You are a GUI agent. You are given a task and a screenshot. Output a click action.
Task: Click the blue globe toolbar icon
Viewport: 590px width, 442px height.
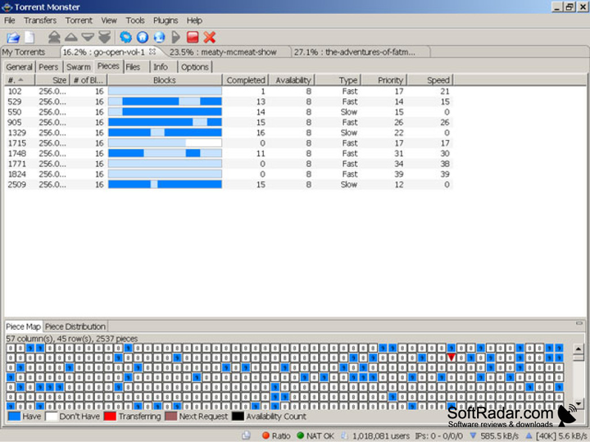160,37
